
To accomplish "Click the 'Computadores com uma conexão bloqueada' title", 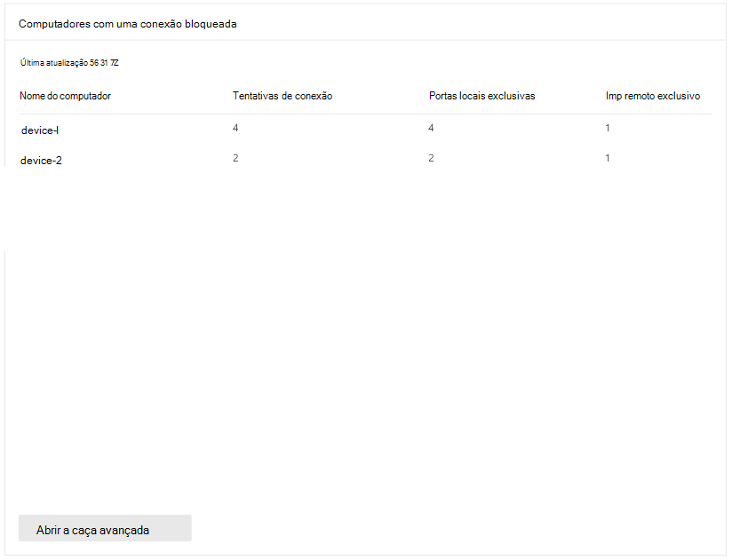I will (x=127, y=24).
